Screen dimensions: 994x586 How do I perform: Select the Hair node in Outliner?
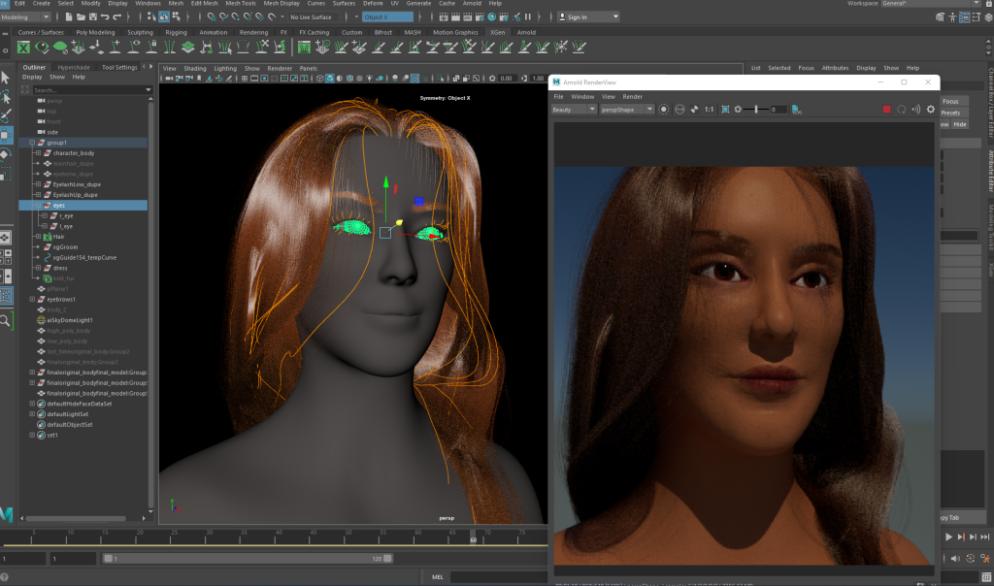(58, 237)
